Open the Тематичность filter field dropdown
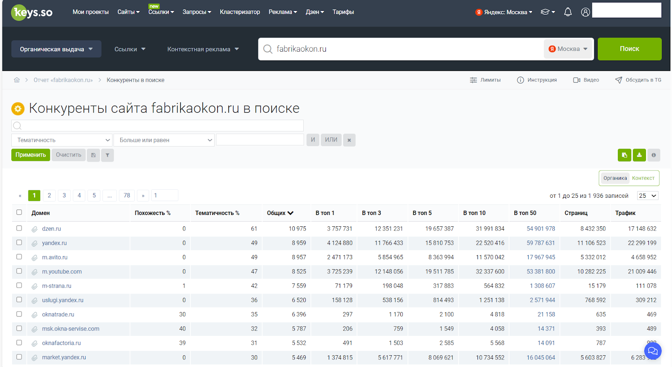Image resolution: width=672 pixels, height=367 pixels. (62, 140)
